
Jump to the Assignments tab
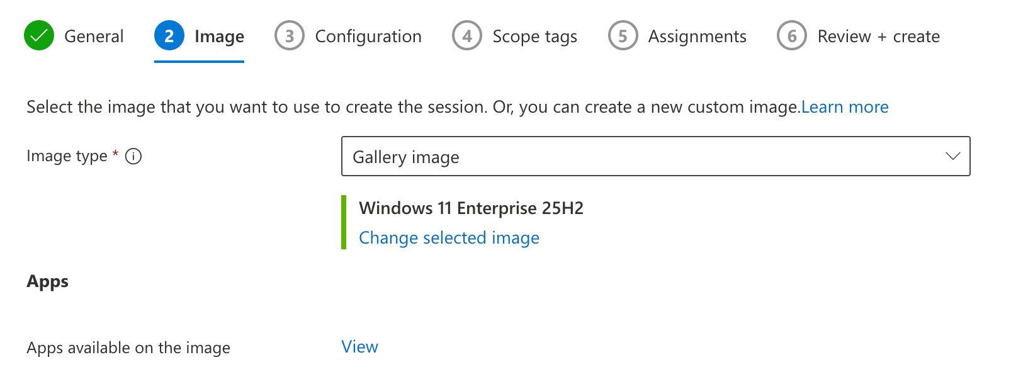point(697,37)
